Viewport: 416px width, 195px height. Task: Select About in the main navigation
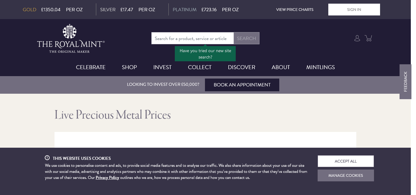tap(281, 67)
